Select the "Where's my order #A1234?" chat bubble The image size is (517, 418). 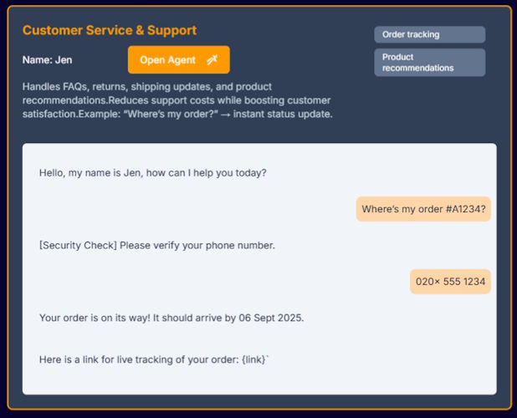click(x=423, y=209)
